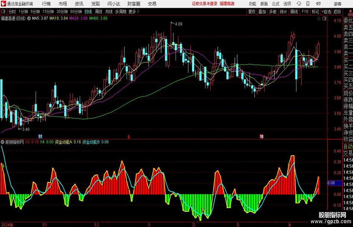The image size is (353, 227).
Task: Expand the 更多 periods list
Action: (133, 12)
